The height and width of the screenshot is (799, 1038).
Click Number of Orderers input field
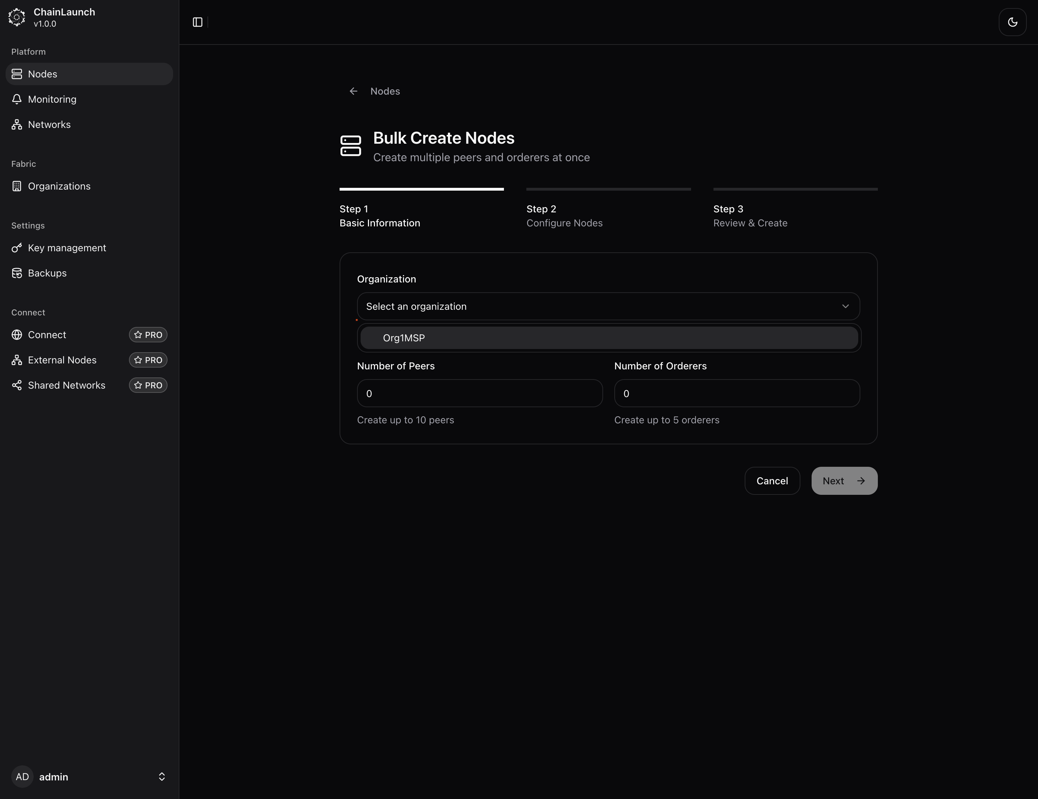point(736,394)
